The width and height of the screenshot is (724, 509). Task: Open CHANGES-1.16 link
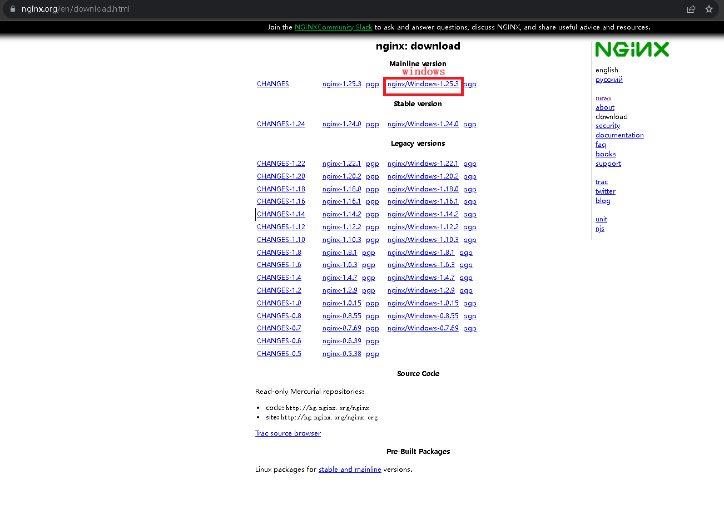[281, 201]
